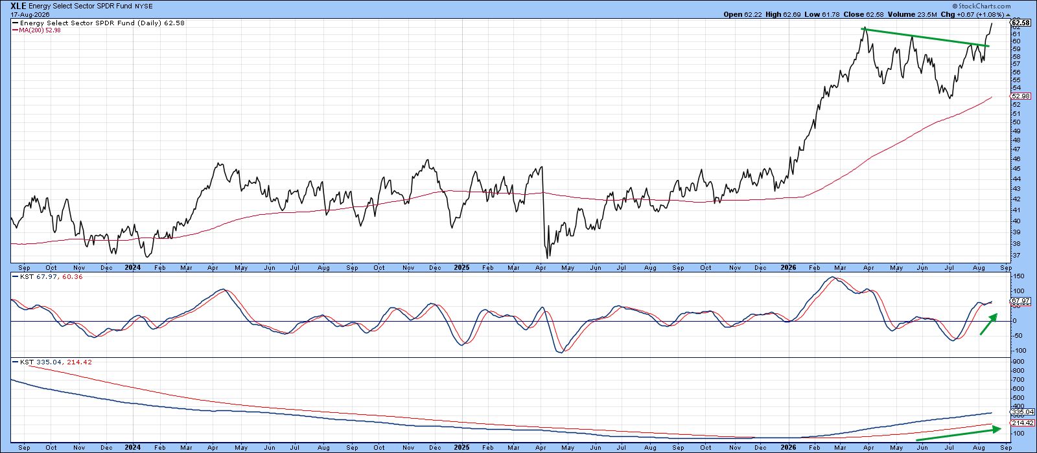Click the small up-triangle icon after Chg
This screenshot has height=453, width=1037.
pyautogui.click(x=1009, y=14)
